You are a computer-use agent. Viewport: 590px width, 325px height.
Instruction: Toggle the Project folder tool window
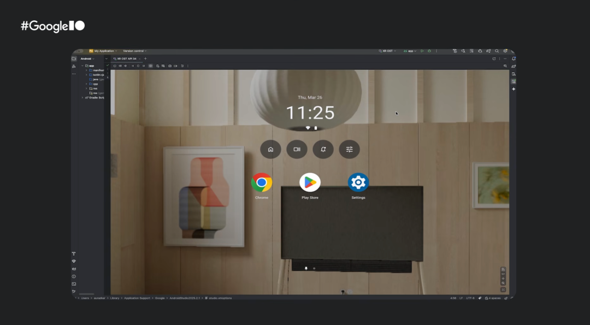click(x=74, y=58)
